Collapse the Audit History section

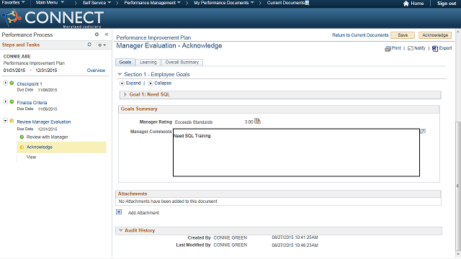tap(120, 230)
